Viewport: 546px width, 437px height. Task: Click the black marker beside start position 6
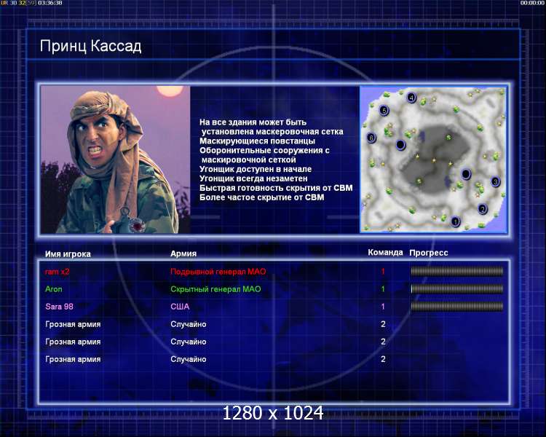click(x=400, y=144)
